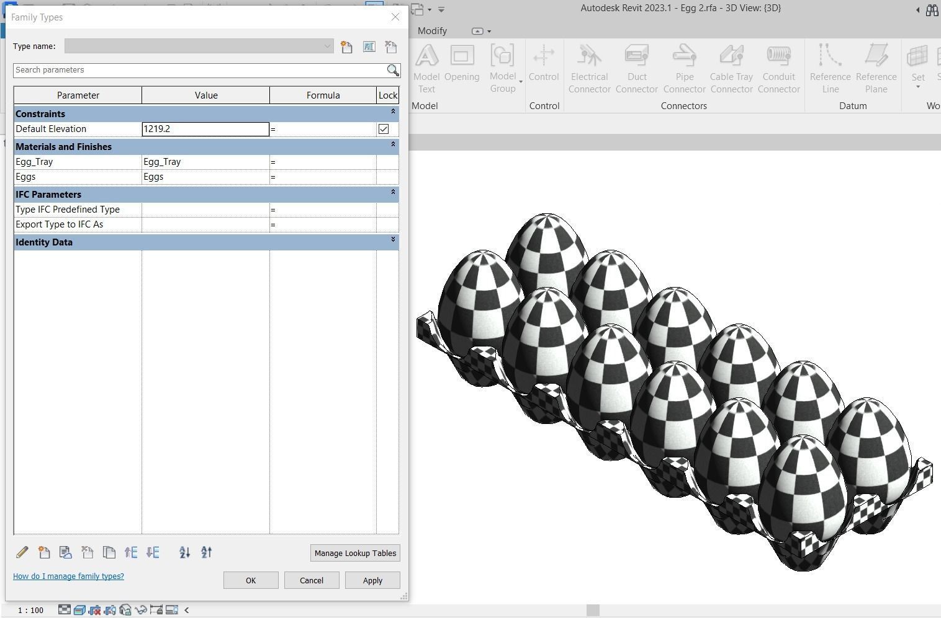
Task: Expand the view control bar arrow
Action: click(x=187, y=610)
